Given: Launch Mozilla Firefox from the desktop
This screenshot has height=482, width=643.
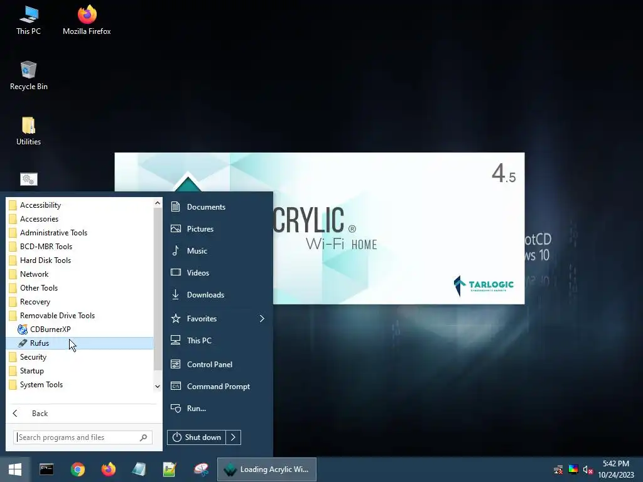Looking at the screenshot, I should tap(87, 21).
